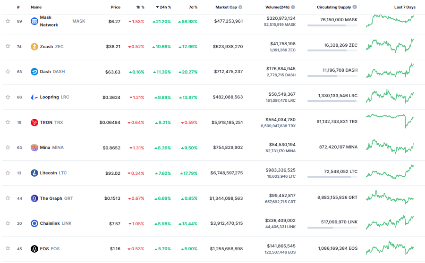The image size is (425, 263).
Task: Open Circulating Supply info icon
Action: (x=355, y=7)
